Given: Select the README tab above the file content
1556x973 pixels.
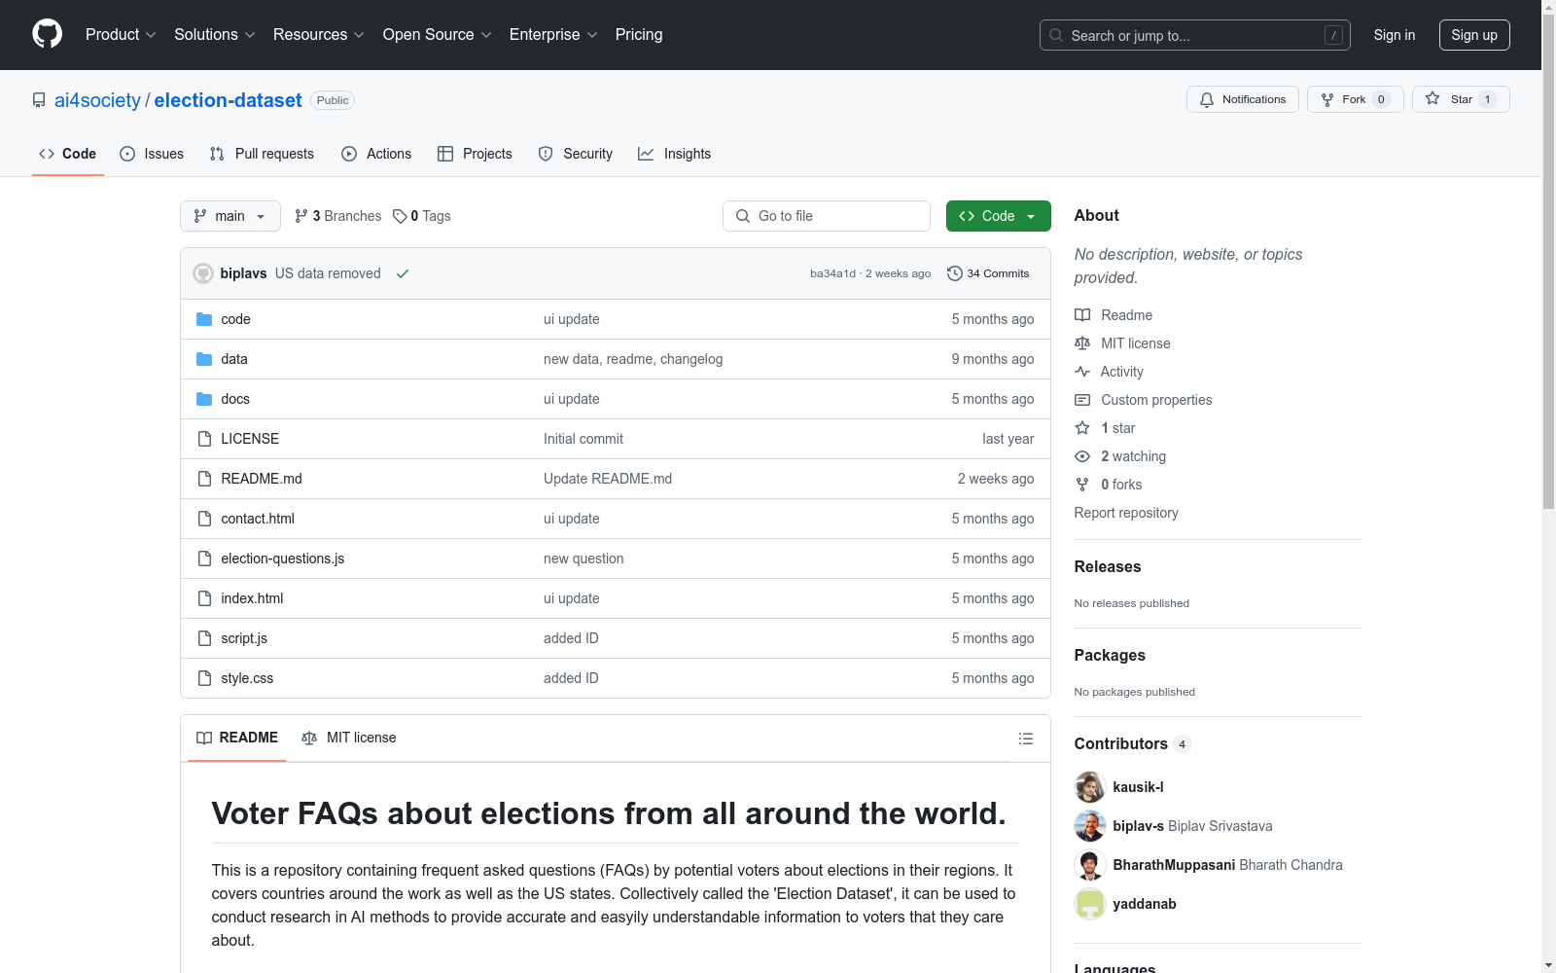Looking at the screenshot, I should tap(237, 738).
